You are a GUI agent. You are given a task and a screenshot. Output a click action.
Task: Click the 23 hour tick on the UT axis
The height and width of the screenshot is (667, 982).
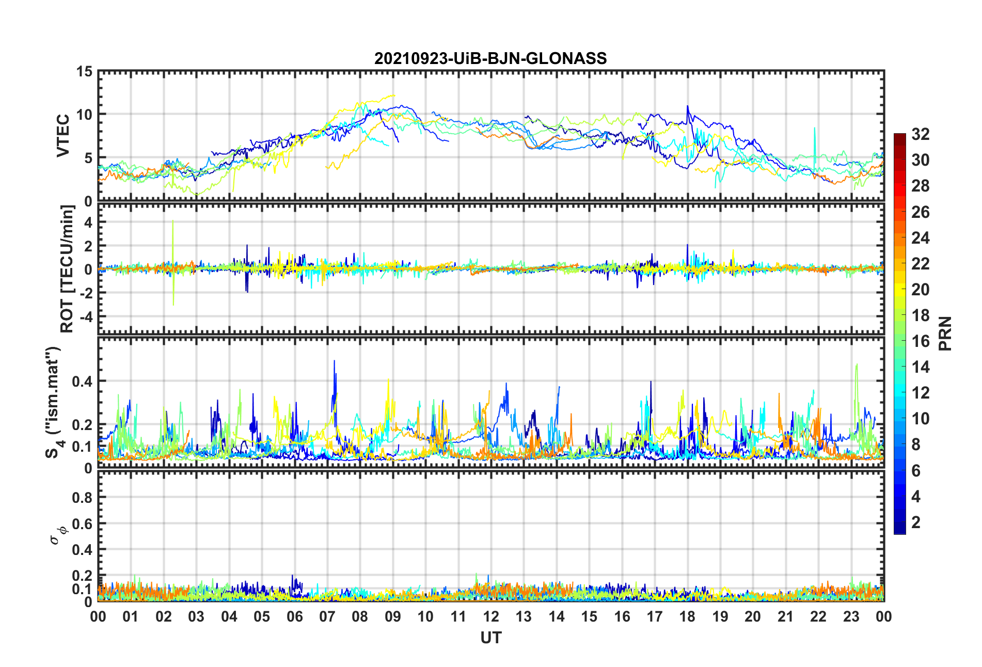point(851,616)
